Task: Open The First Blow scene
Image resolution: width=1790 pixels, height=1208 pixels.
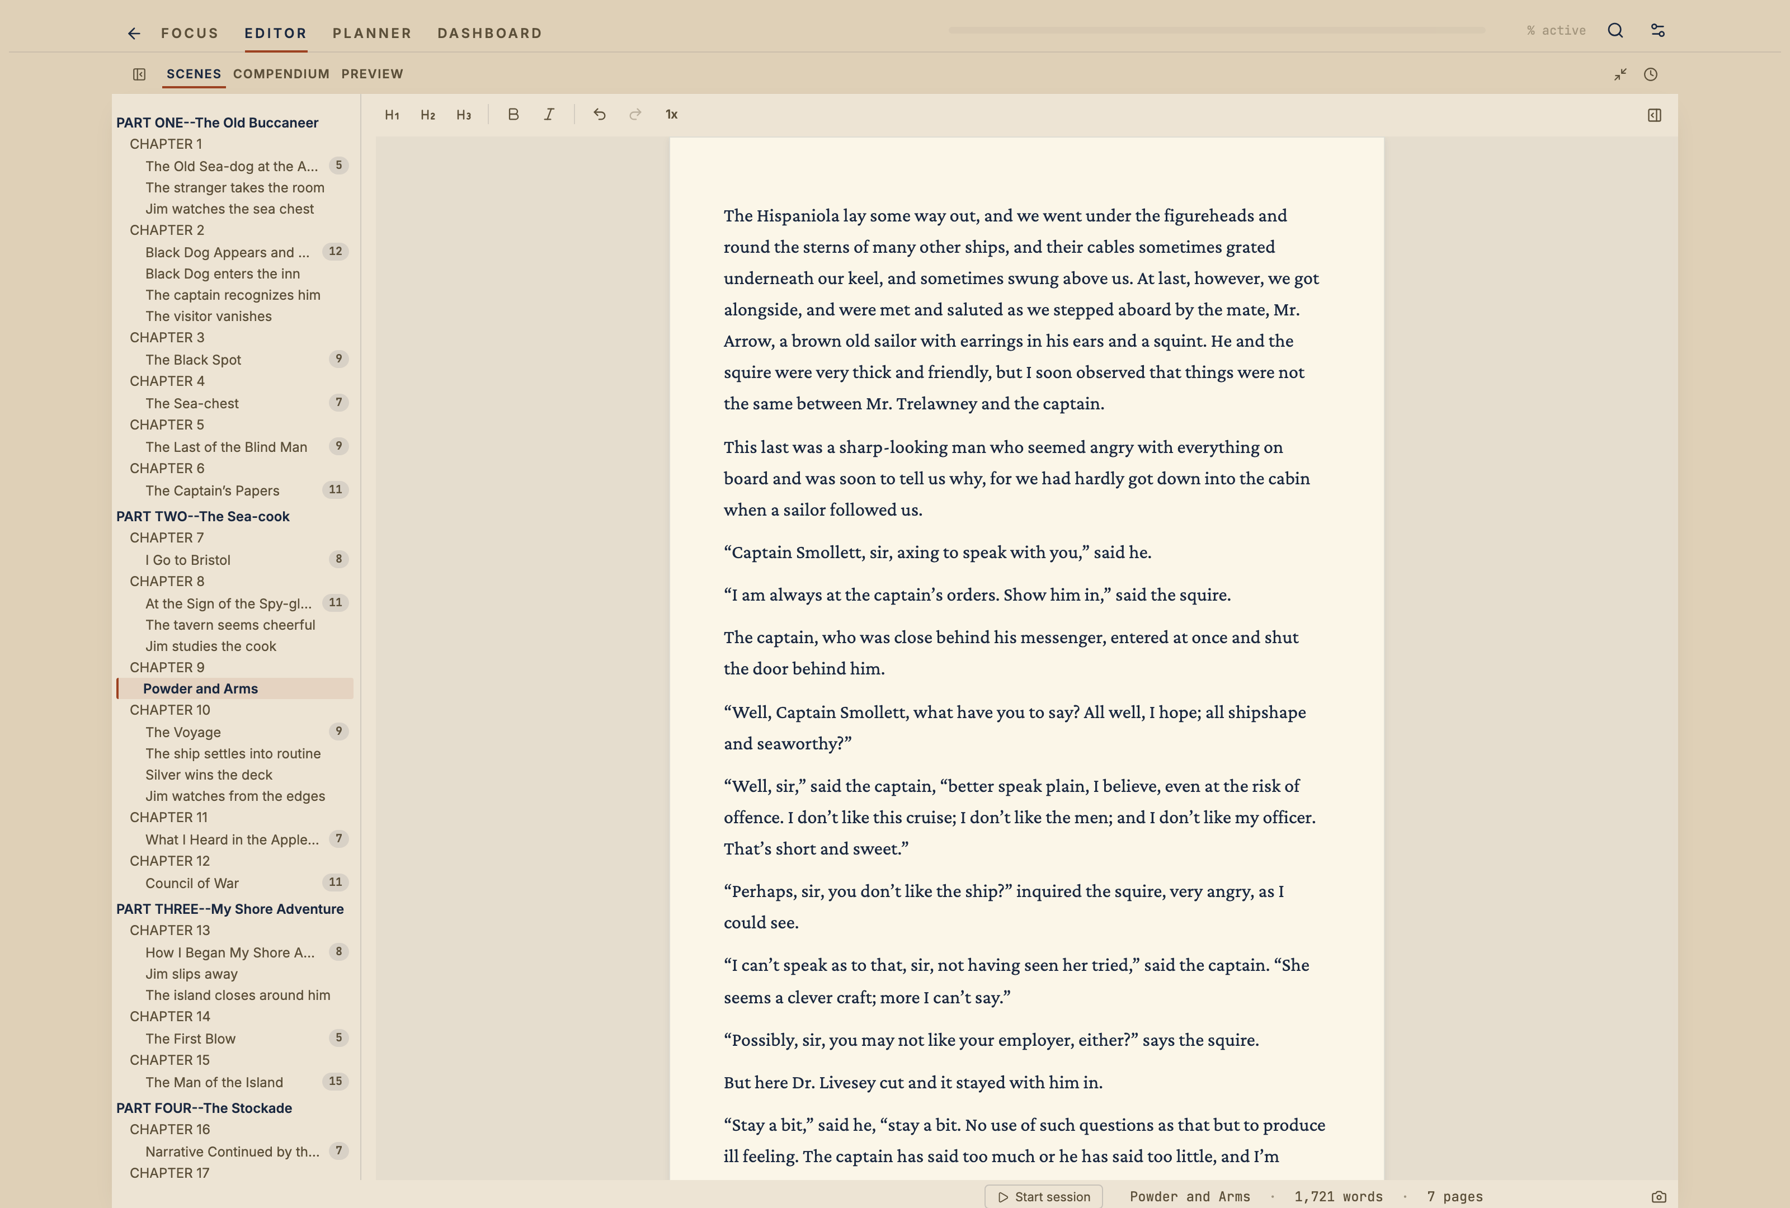Action: 190,1040
